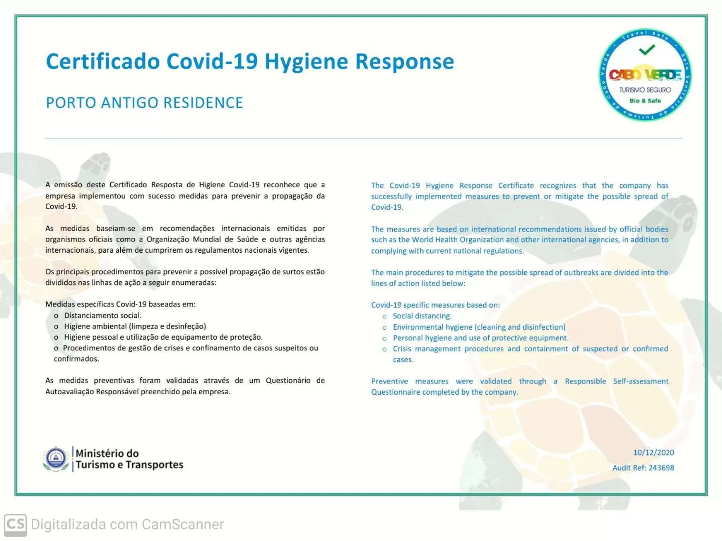Select the 10/12/2020 date field

pyautogui.click(x=654, y=452)
